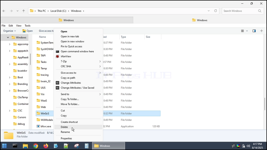Sort by the Type column header
This screenshot has width=267, height=150.
(x=132, y=37)
